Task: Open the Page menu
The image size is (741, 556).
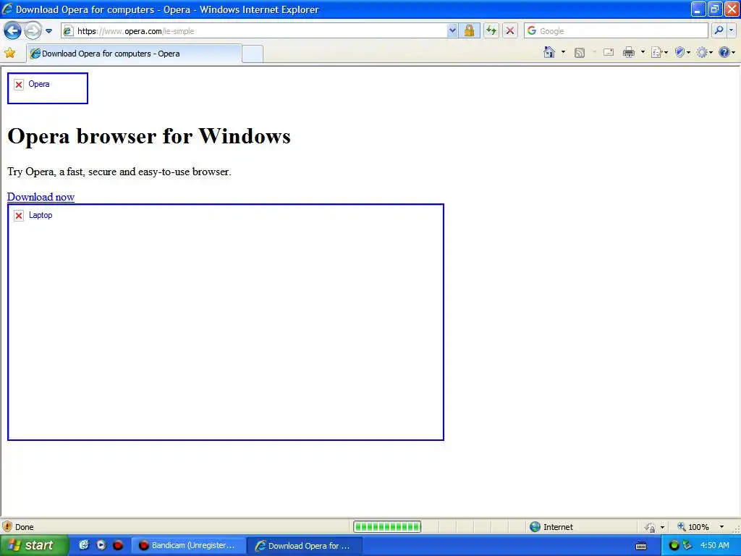Action: coord(659,52)
